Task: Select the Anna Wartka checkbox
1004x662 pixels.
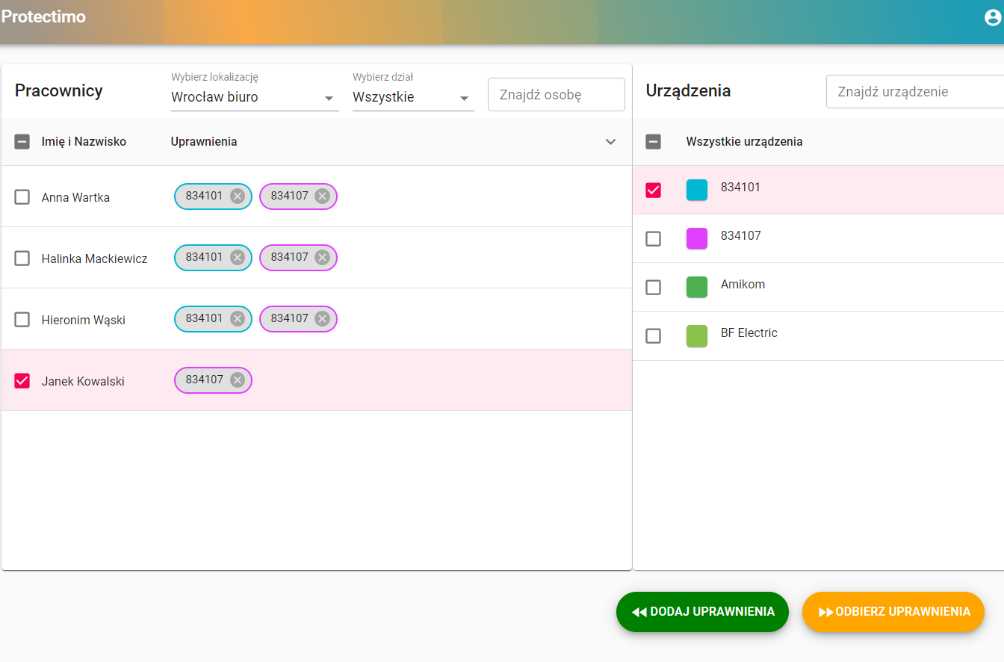Action: coord(22,197)
